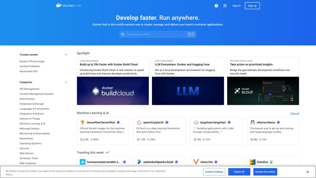Image resolution: width=316 pixels, height=178 pixels.
Task: Focus the Search Docker Hub field
Action: coord(158,34)
